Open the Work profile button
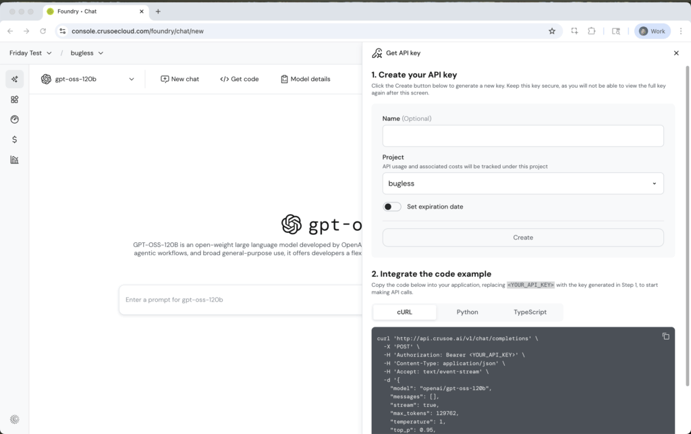This screenshot has width=691, height=434. (653, 31)
